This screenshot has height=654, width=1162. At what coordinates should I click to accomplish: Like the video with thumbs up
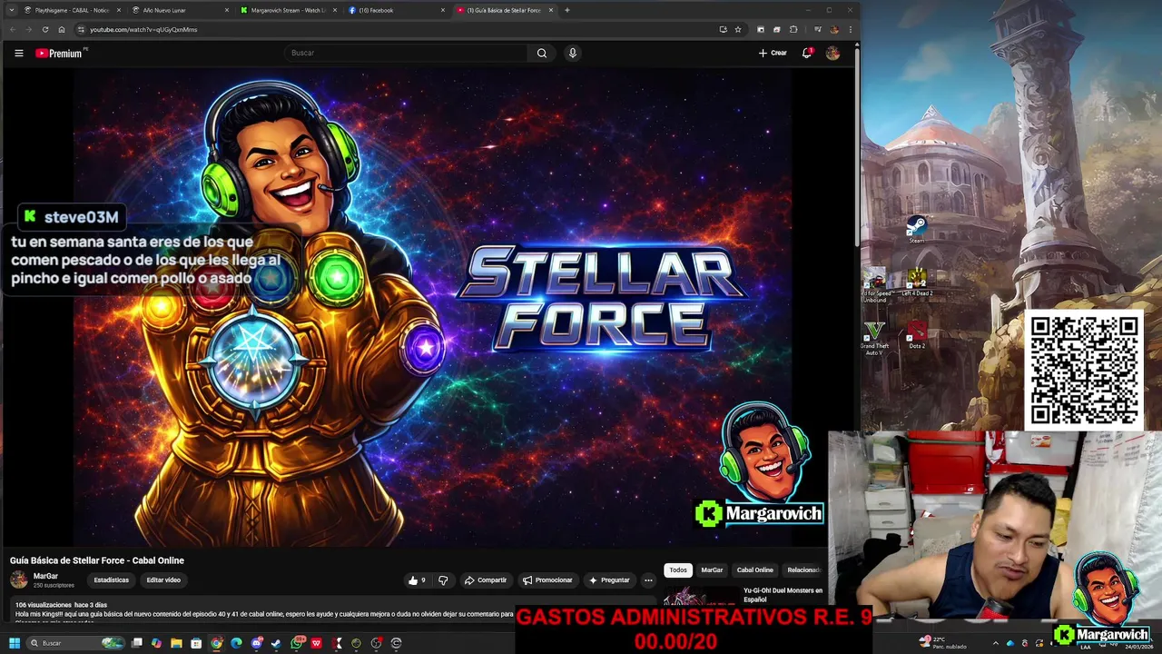pos(417,580)
